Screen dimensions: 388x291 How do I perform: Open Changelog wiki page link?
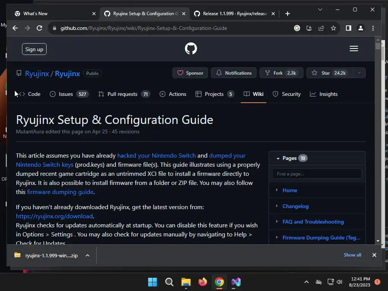pos(296,206)
